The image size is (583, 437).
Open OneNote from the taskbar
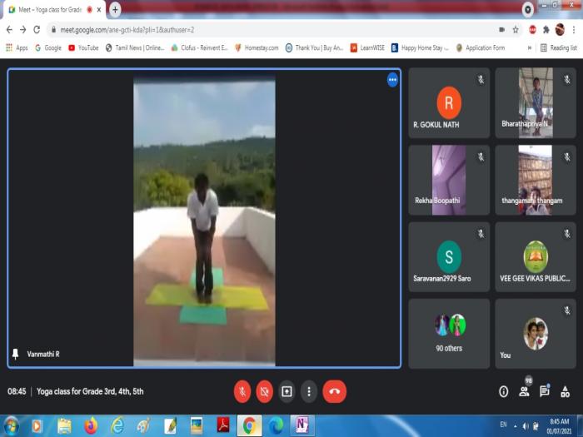301,426
